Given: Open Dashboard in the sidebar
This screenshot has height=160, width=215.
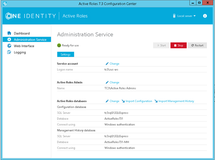Looking at the screenshot, I should 21,33.
